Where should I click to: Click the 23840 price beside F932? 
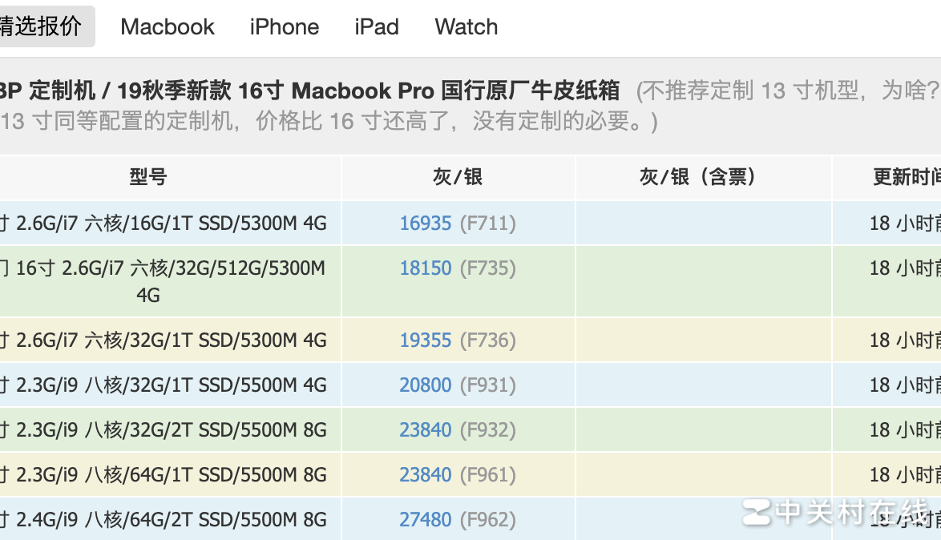[426, 430]
